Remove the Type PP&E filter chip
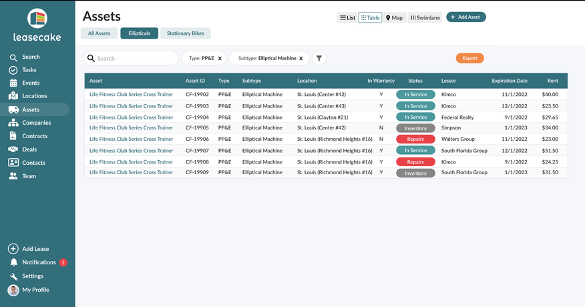 pos(220,59)
